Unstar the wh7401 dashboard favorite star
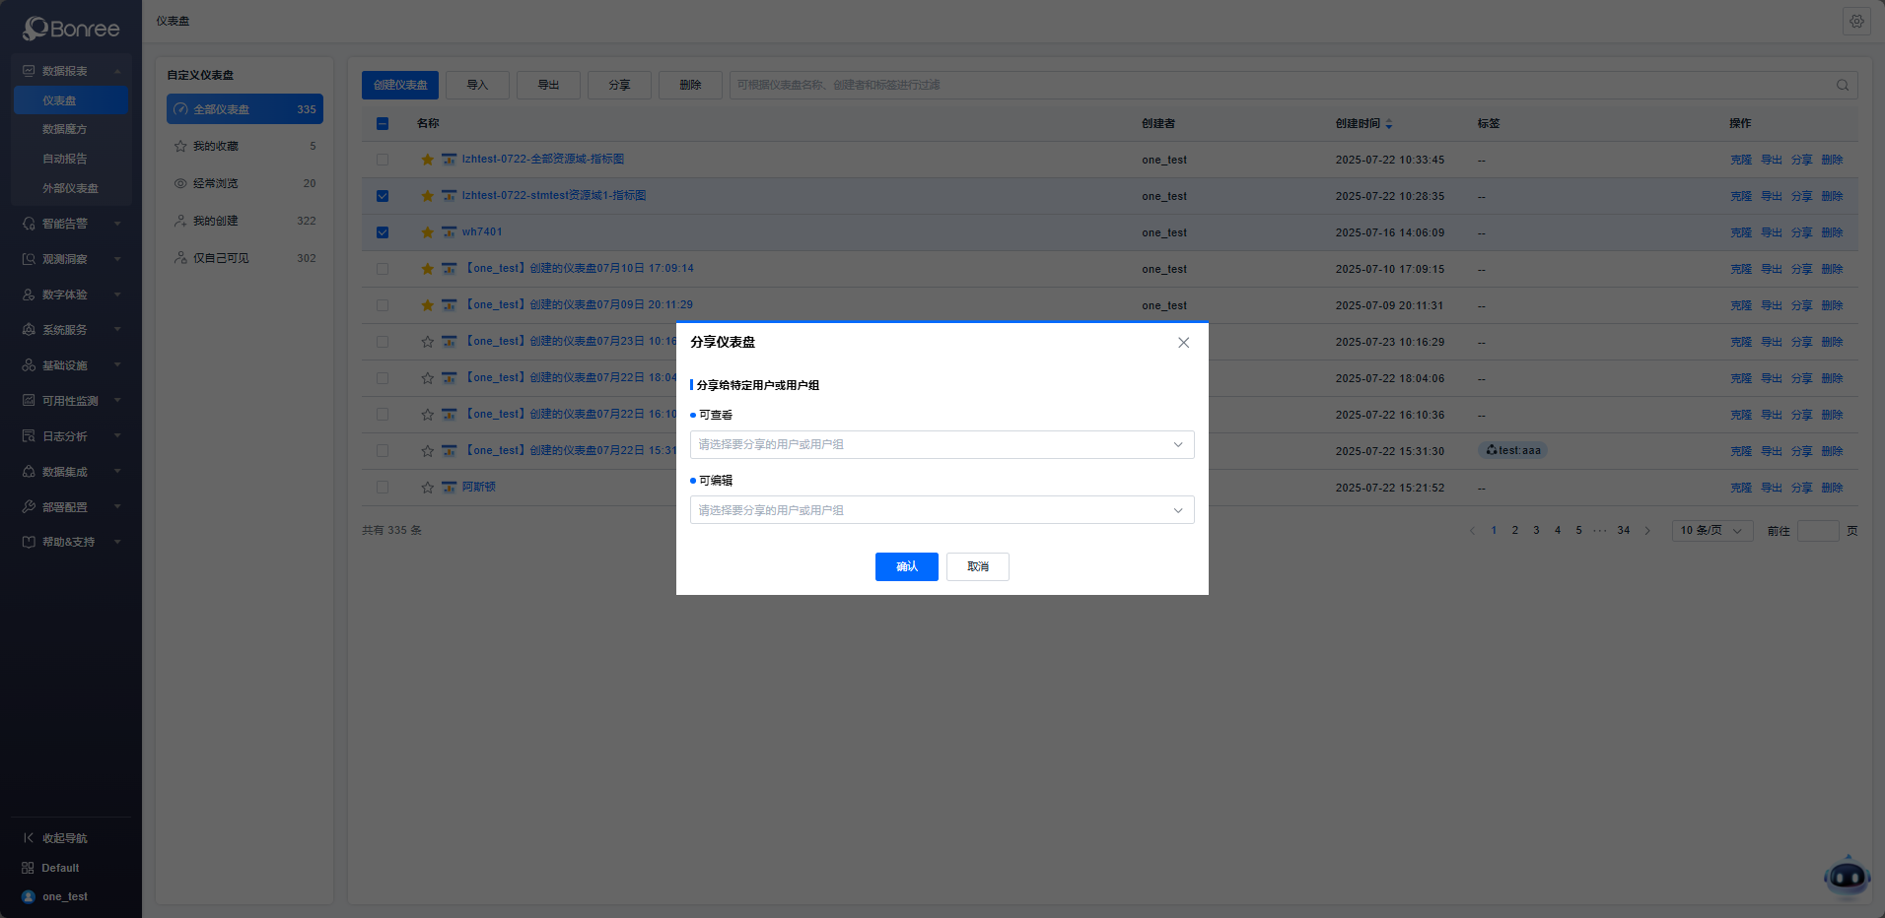Screen dimensions: 1885x918 pos(428,232)
